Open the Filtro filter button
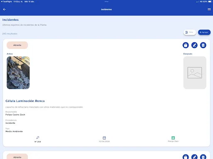 190,32
